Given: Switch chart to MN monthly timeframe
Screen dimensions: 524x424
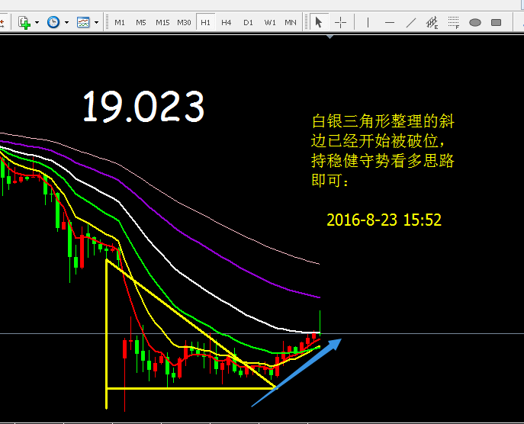Looking at the screenshot, I should pos(291,23).
